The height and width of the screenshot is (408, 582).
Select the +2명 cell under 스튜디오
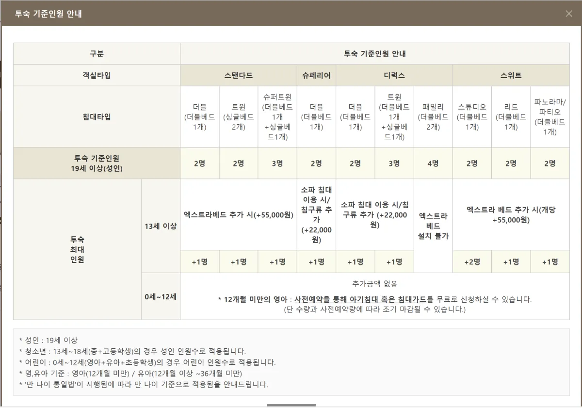click(x=472, y=261)
